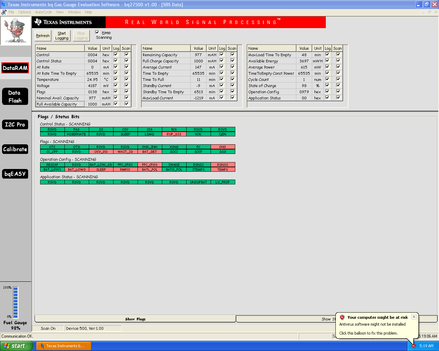Click the Show Flags tab
The image size is (439, 351).
tap(135, 319)
